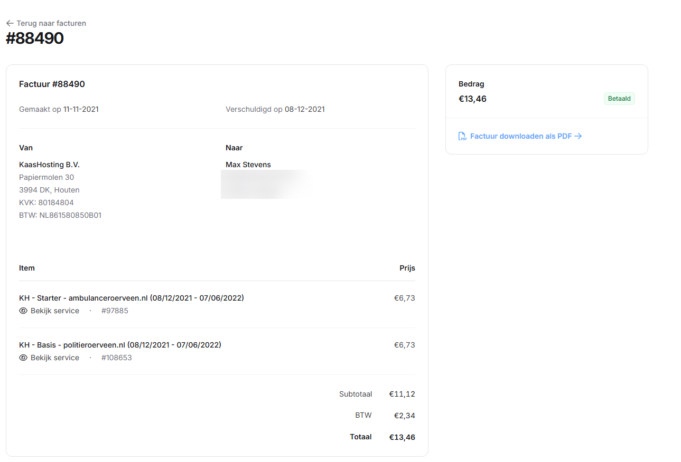This screenshot has height=462, width=681.
Task: Click the arrow after 'Factuur downloaden als PDF'
Action: [578, 136]
